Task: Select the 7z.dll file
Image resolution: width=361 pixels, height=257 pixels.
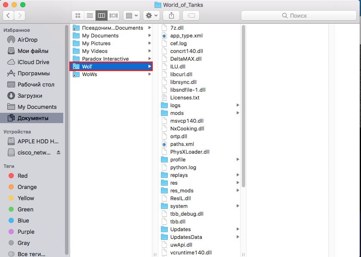Action: tap(200, 28)
